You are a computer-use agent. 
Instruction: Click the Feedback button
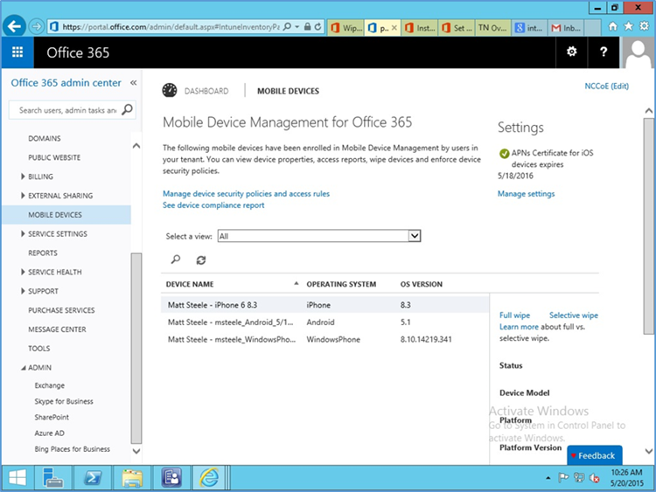tap(595, 455)
